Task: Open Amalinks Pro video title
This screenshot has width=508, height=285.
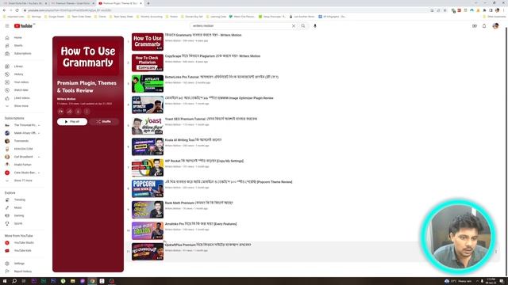Action: [x=201, y=224]
